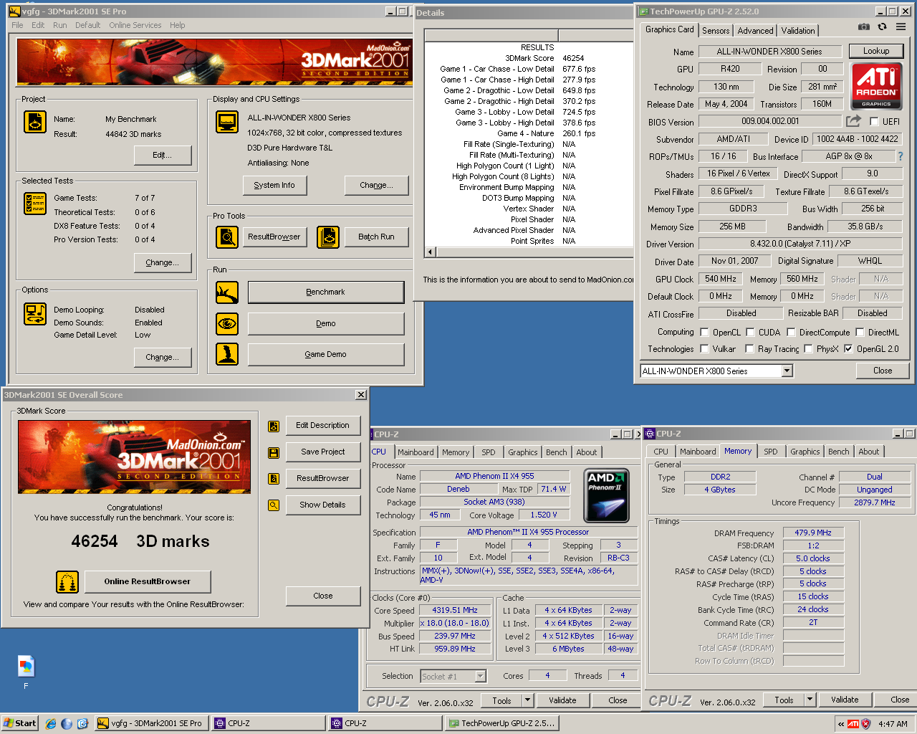Open Tools dropdown arrow in CPU-Z CPU window
This screenshot has width=917, height=734.
(528, 700)
